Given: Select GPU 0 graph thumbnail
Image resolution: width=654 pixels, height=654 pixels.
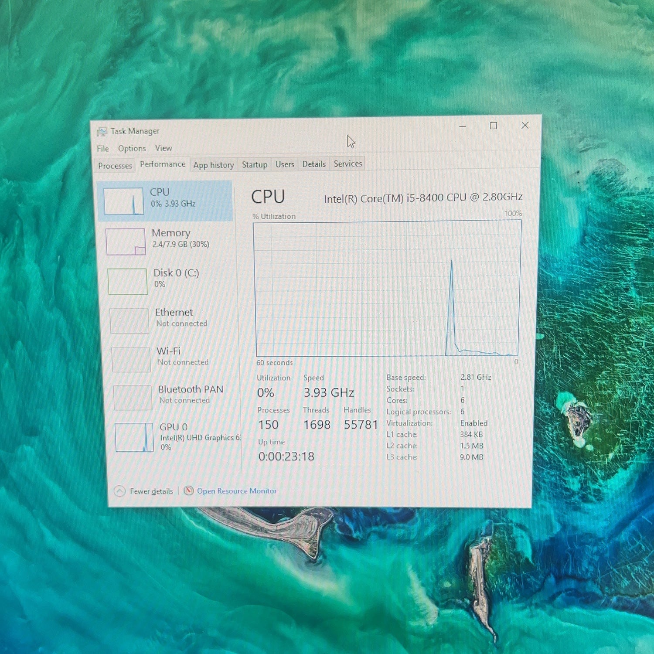Looking at the screenshot, I should click(x=134, y=437).
